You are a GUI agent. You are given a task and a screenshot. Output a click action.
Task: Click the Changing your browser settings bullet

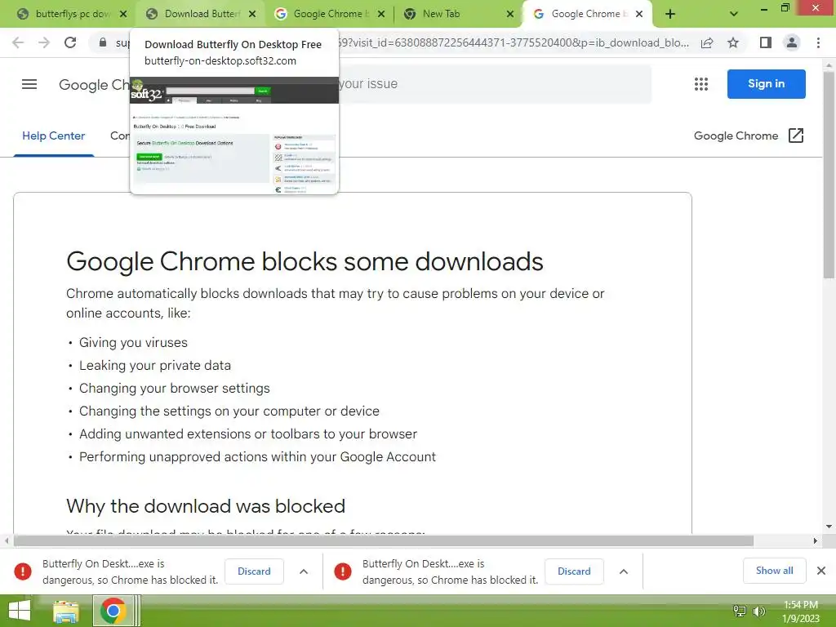[175, 388]
